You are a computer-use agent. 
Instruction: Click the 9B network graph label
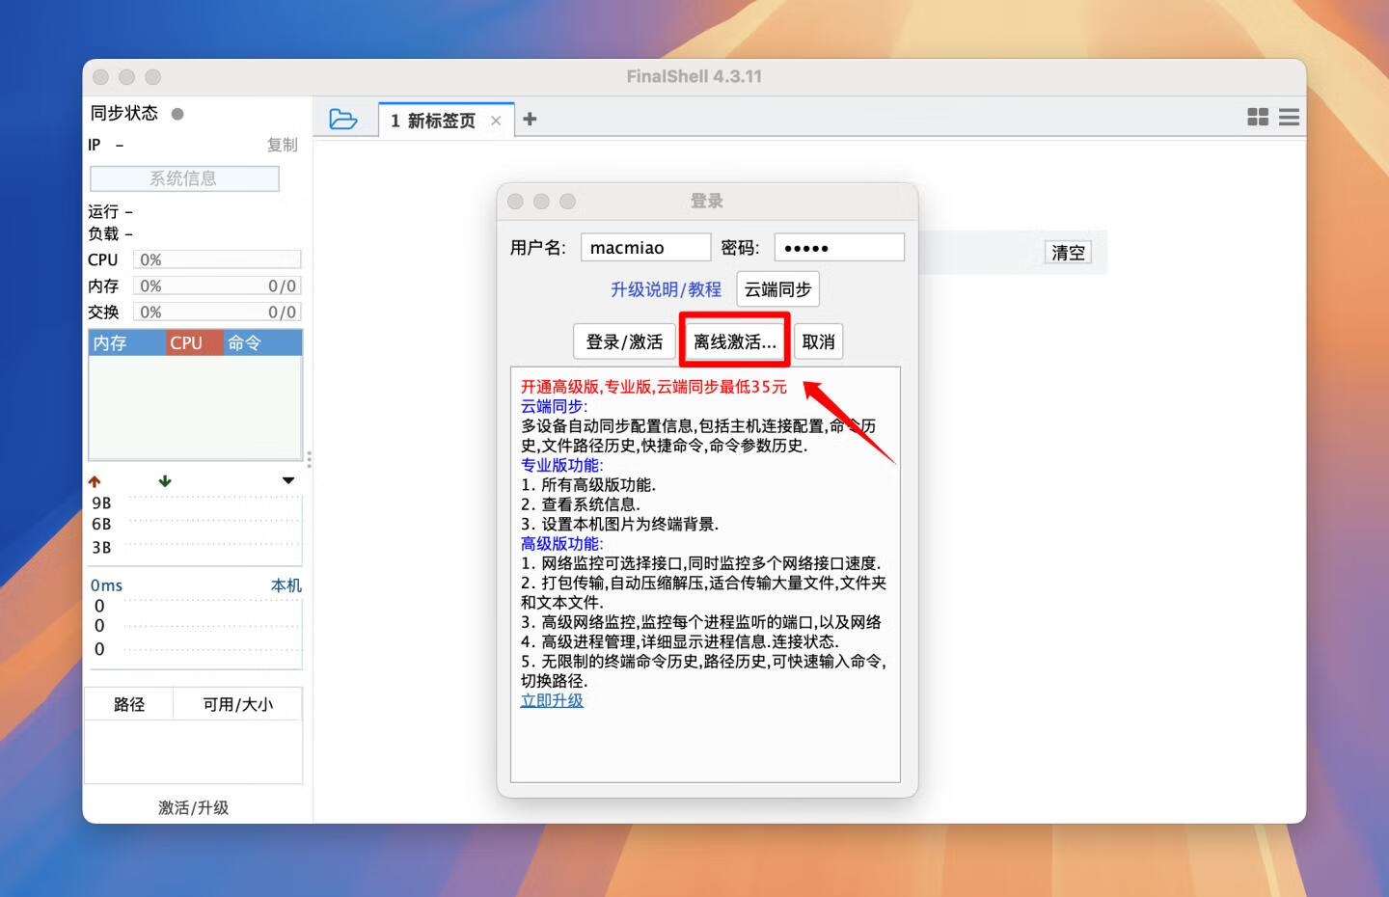101,503
